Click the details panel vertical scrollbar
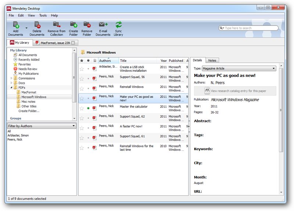294x211 pixels. click(281, 110)
